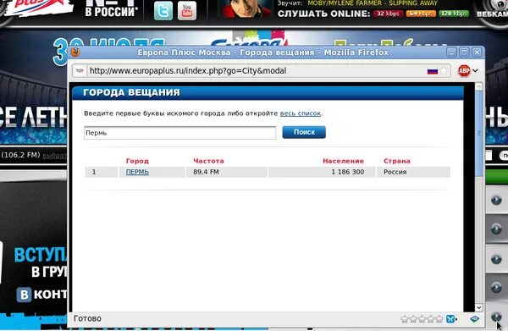Click the vertical scrollbar thumb in popup
This screenshot has height=331, width=508.
479,134
